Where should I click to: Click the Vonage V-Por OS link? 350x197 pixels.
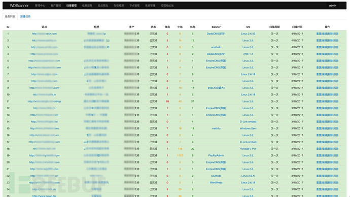248,149
